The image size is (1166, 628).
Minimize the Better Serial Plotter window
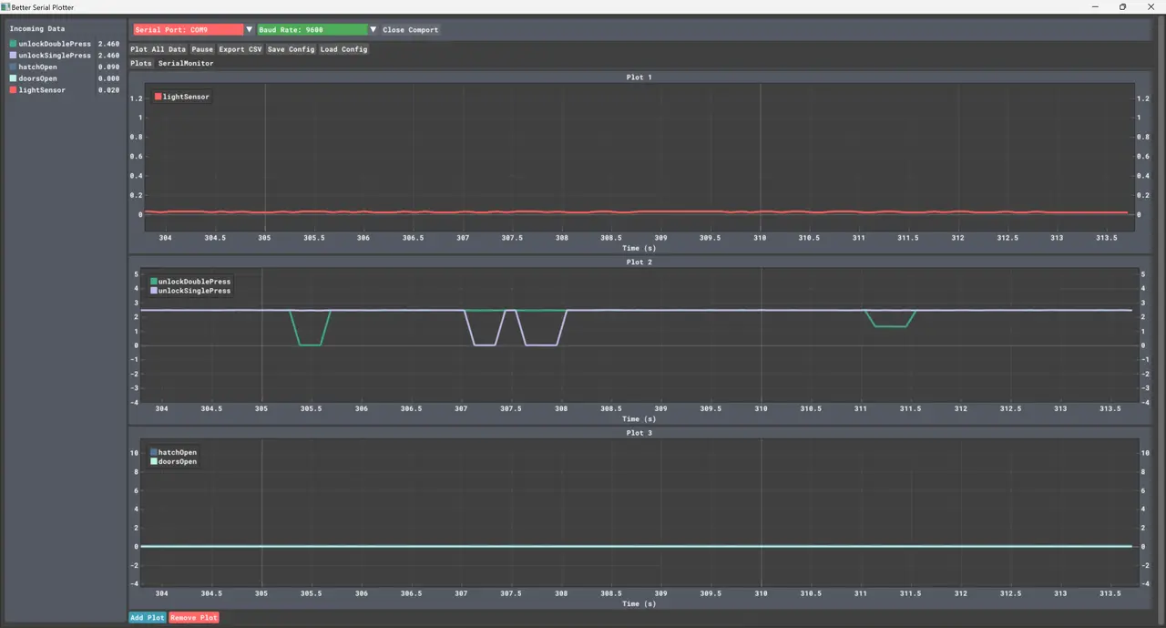[x=1094, y=6]
